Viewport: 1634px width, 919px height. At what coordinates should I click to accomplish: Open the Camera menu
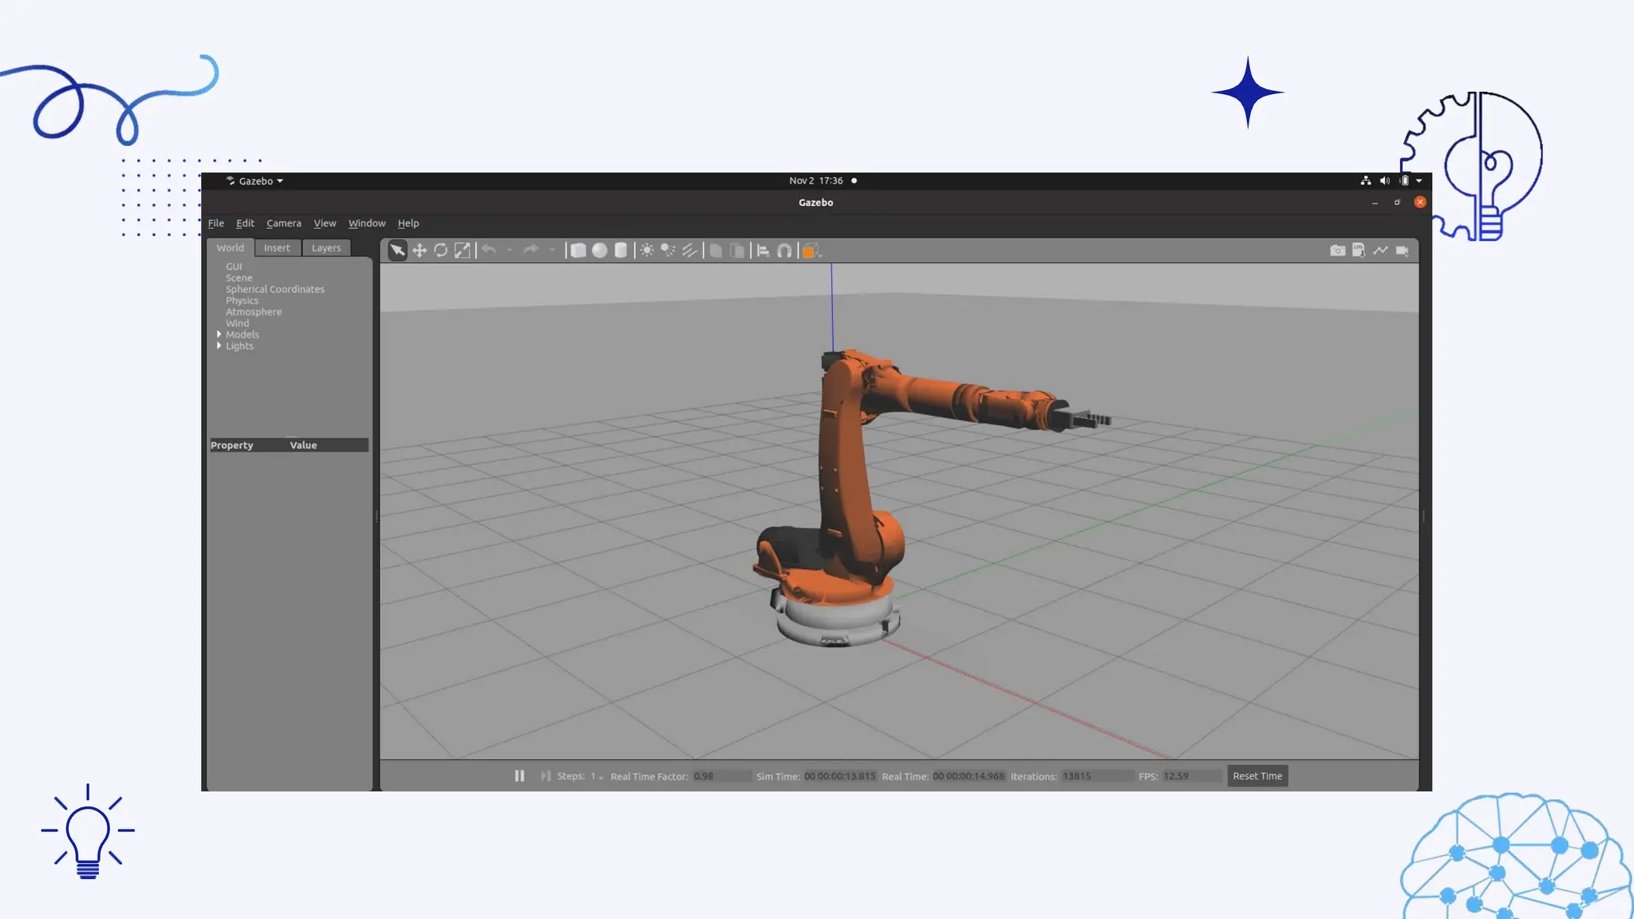(283, 223)
